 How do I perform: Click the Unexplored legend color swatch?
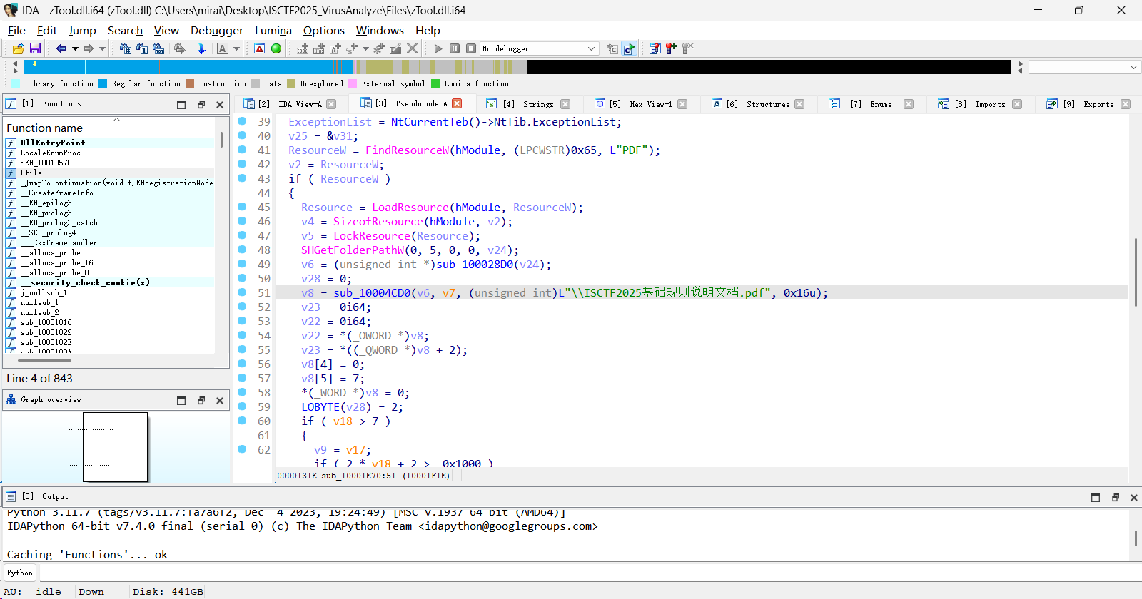291,83
